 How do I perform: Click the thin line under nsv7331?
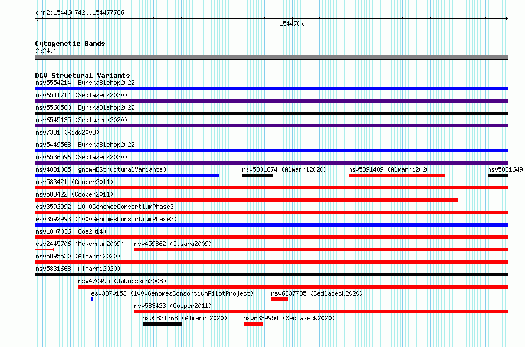(271, 138)
